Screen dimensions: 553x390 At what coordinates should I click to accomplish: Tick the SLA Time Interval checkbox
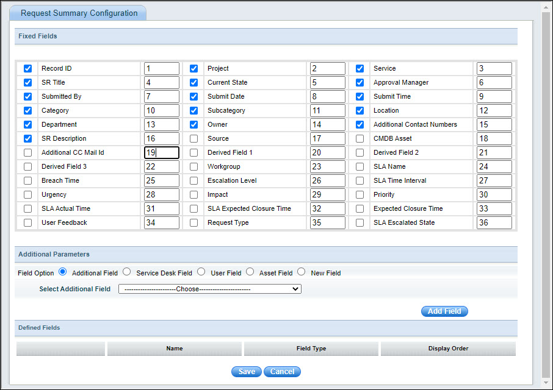click(x=360, y=181)
